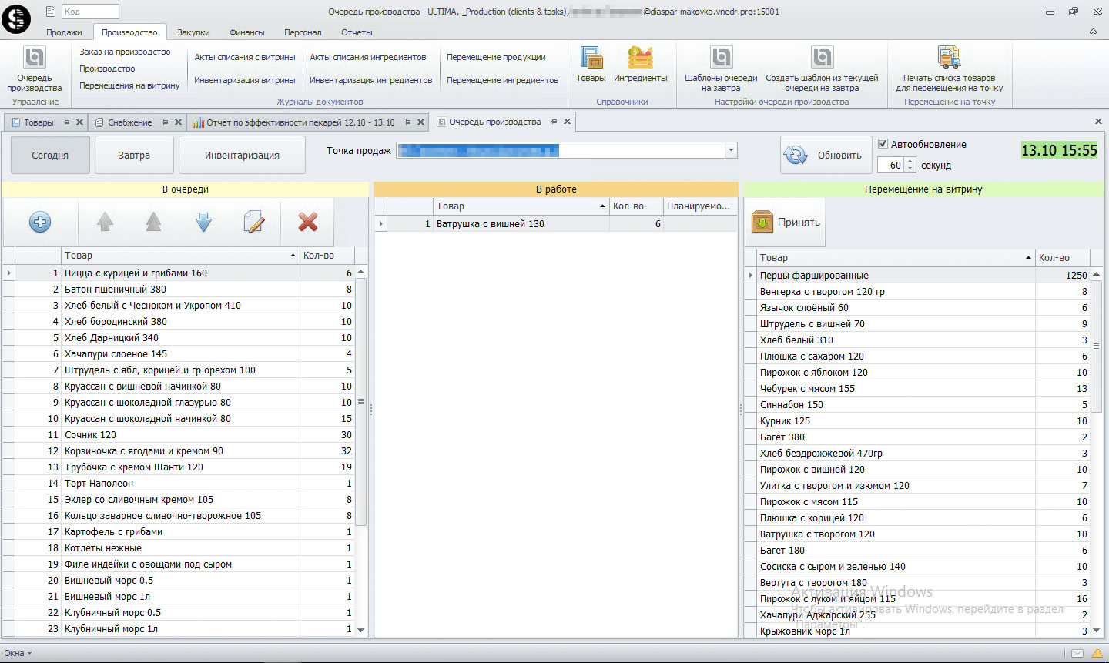Toggle the Автообновление checkbox
Image resolution: width=1109 pixels, height=663 pixels.
point(883,144)
